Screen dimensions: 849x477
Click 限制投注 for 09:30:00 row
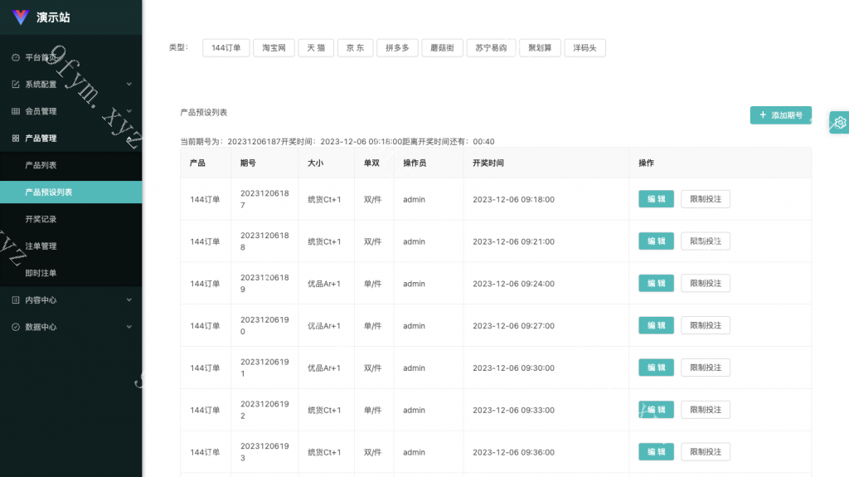point(706,367)
